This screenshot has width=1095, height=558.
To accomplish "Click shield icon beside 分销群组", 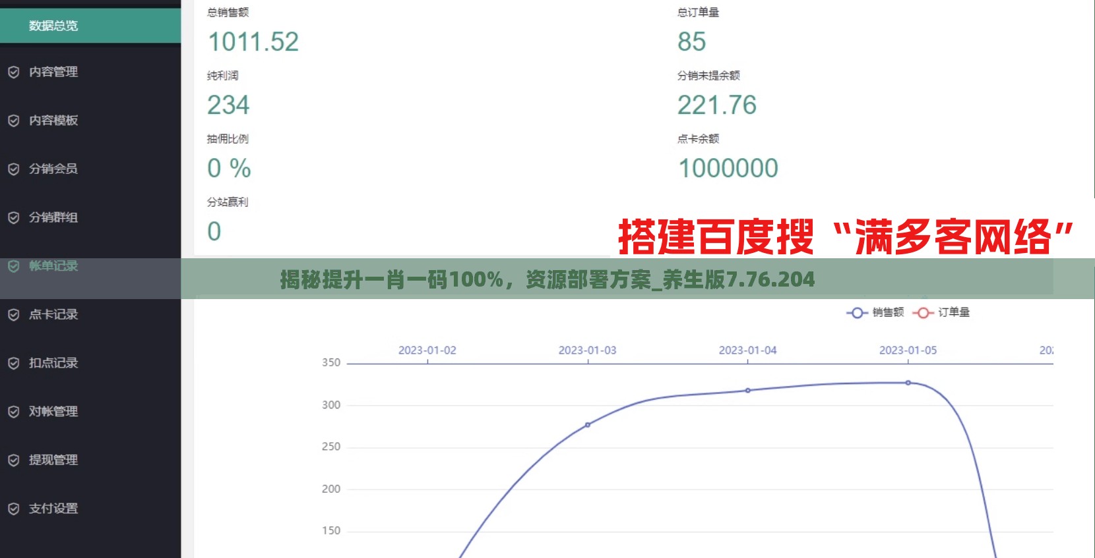I will click(x=13, y=217).
